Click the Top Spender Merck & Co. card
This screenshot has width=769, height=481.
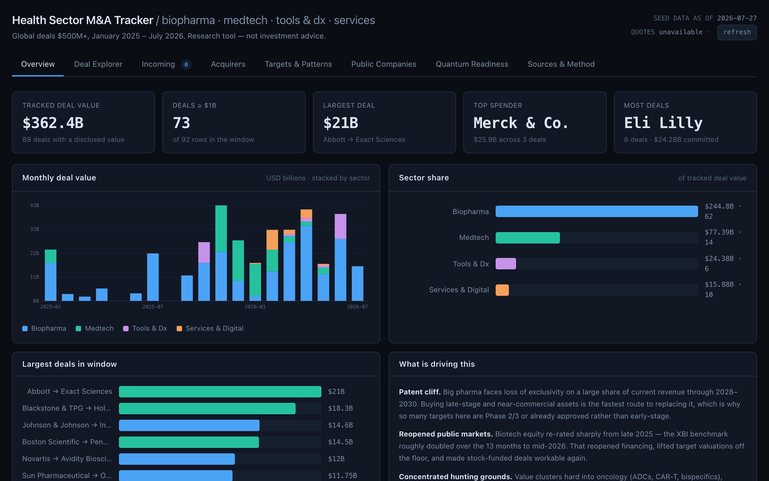[x=535, y=122]
